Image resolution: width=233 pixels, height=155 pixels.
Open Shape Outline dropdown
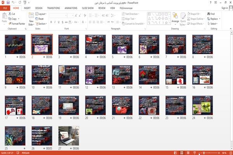click(196, 19)
